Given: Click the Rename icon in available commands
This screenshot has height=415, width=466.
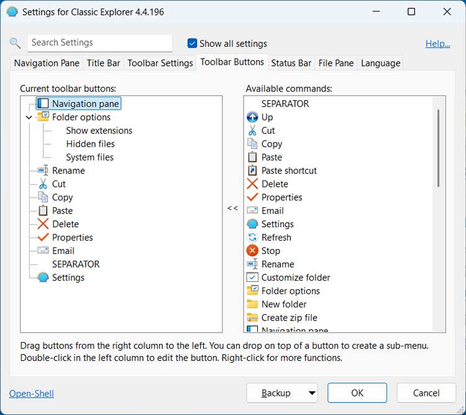Looking at the screenshot, I should (x=252, y=264).
